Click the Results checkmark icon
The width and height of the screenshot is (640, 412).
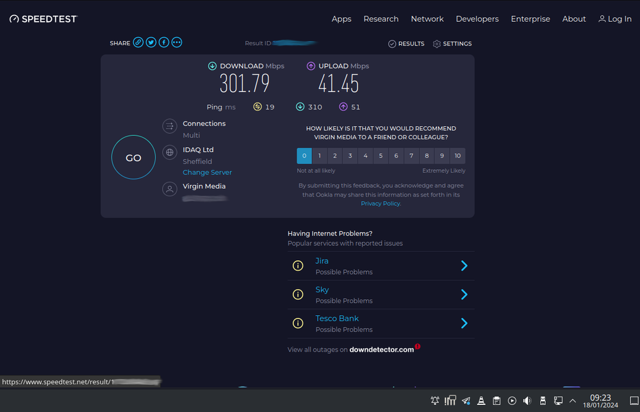392,44
